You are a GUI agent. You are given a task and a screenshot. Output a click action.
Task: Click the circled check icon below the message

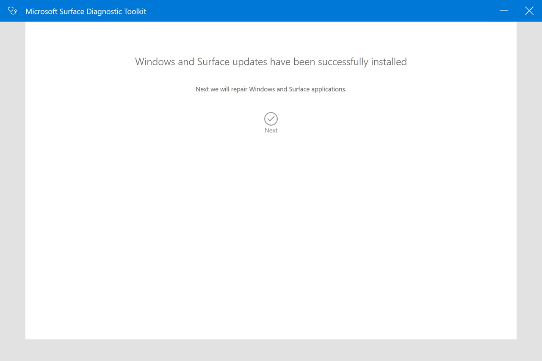click(x=271, y=119)
